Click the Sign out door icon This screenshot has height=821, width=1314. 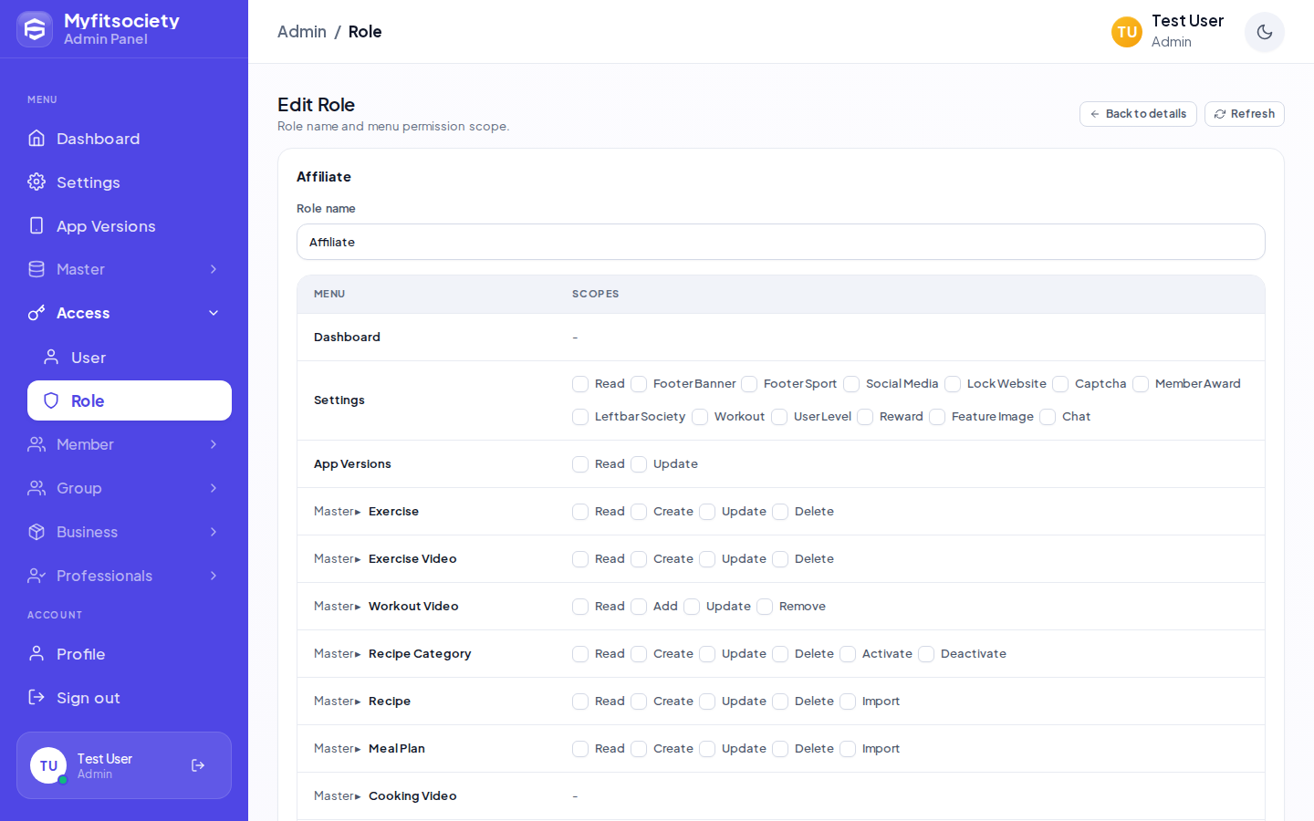coord(36,697)
